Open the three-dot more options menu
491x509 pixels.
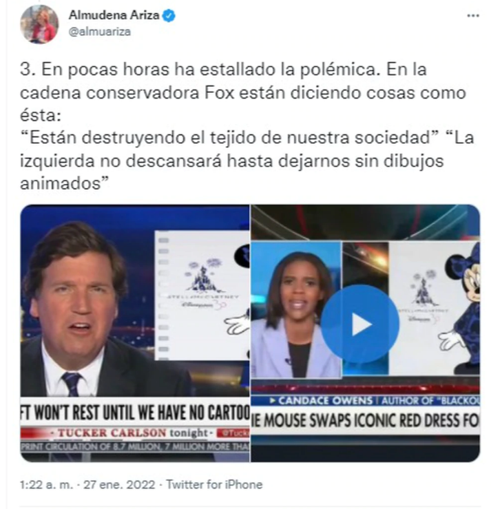click(x=473, y=15)
